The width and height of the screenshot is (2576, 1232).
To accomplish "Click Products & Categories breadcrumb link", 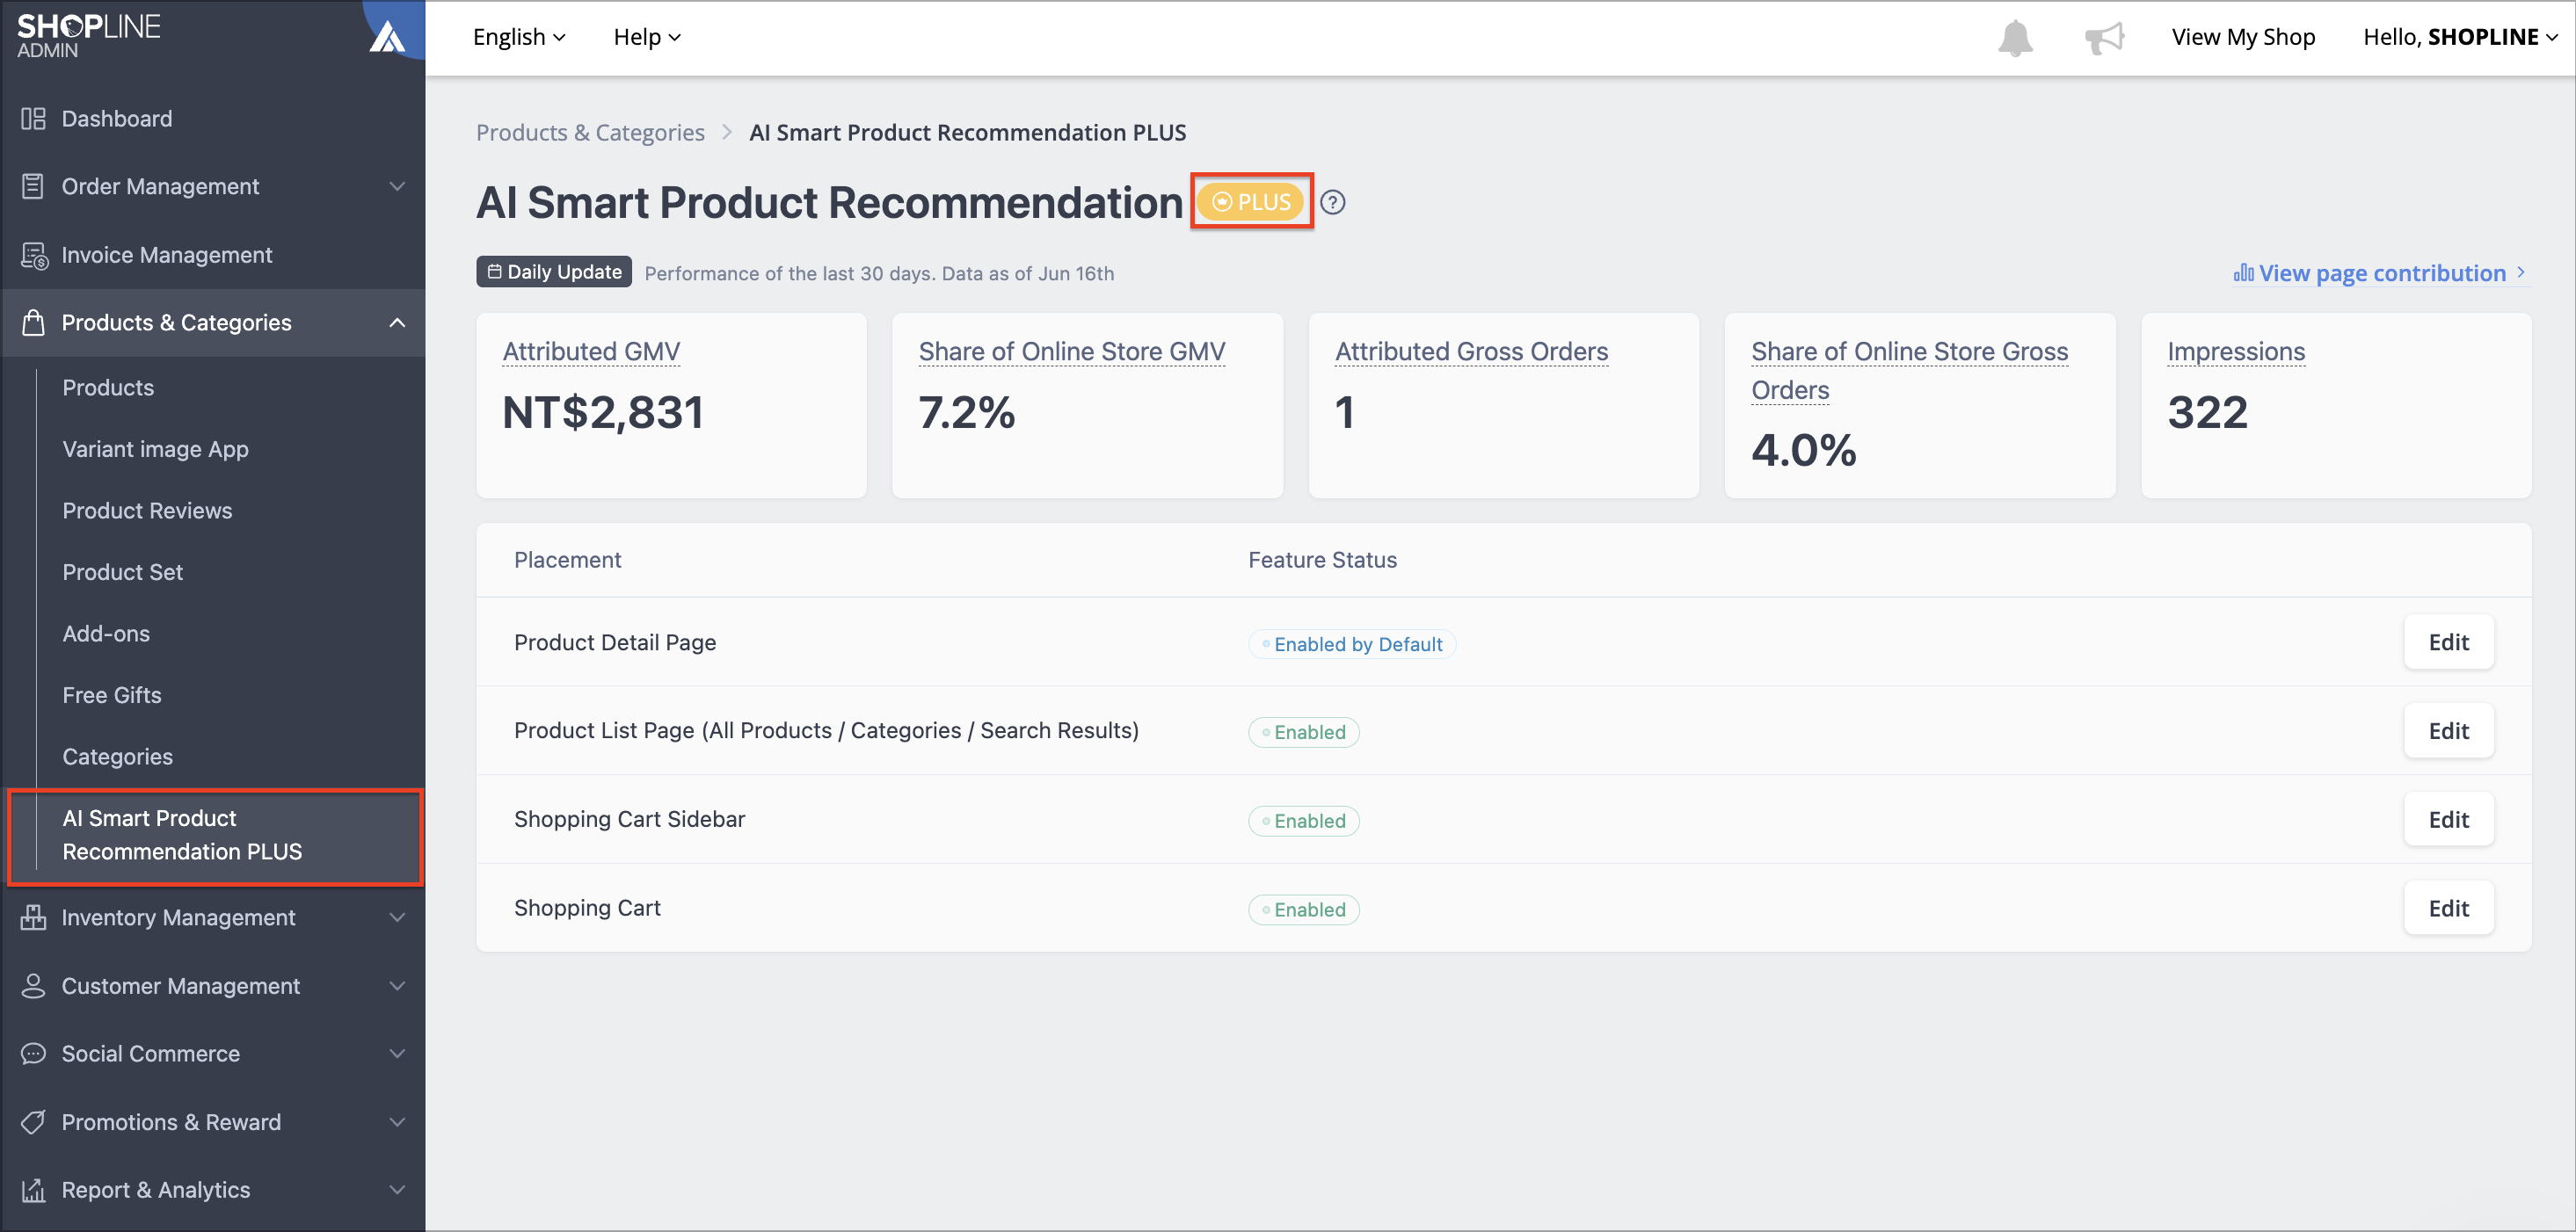I will click(590, 133).
